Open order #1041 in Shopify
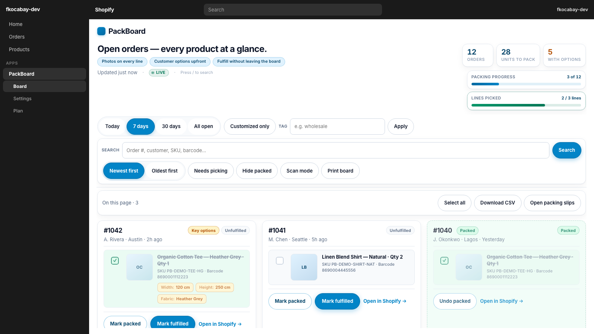The height and width of the screenshot is (334, 594). (x=385, y=301)
